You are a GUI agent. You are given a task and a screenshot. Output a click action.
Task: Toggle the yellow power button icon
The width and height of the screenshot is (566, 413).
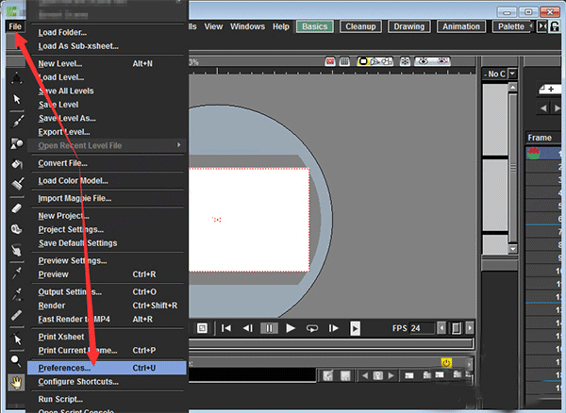coord(445,362)
